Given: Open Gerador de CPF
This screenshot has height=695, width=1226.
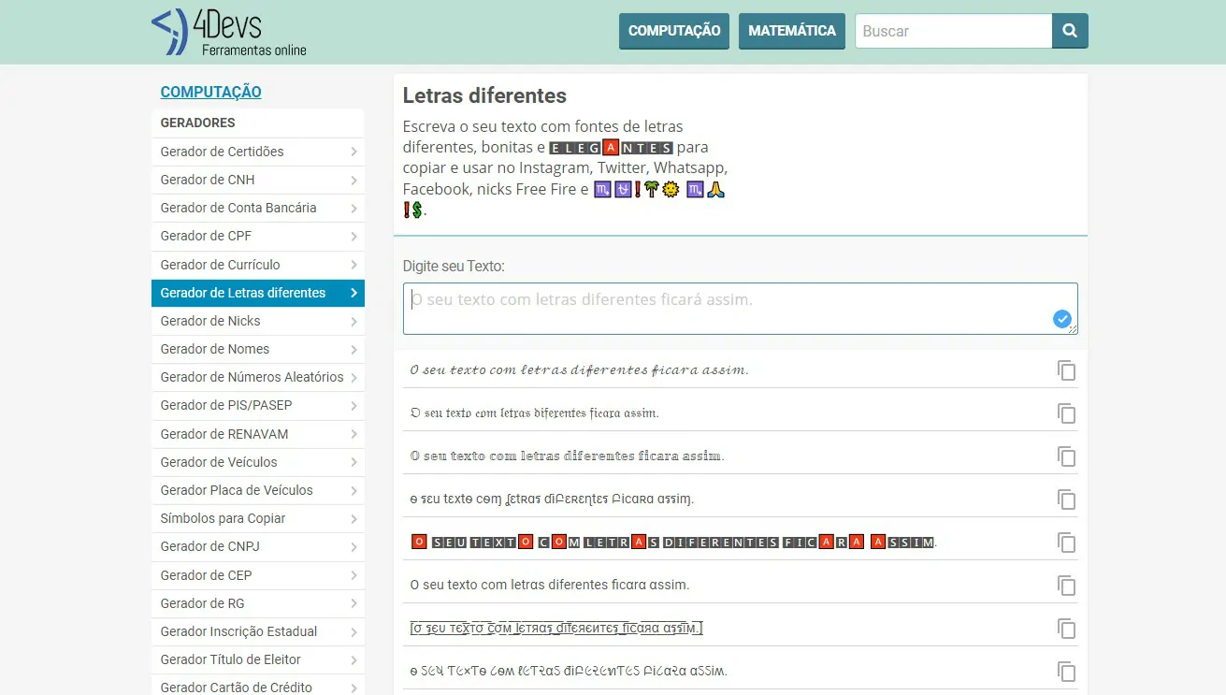Looking at the screenshot, I should [x=258, y=236].
